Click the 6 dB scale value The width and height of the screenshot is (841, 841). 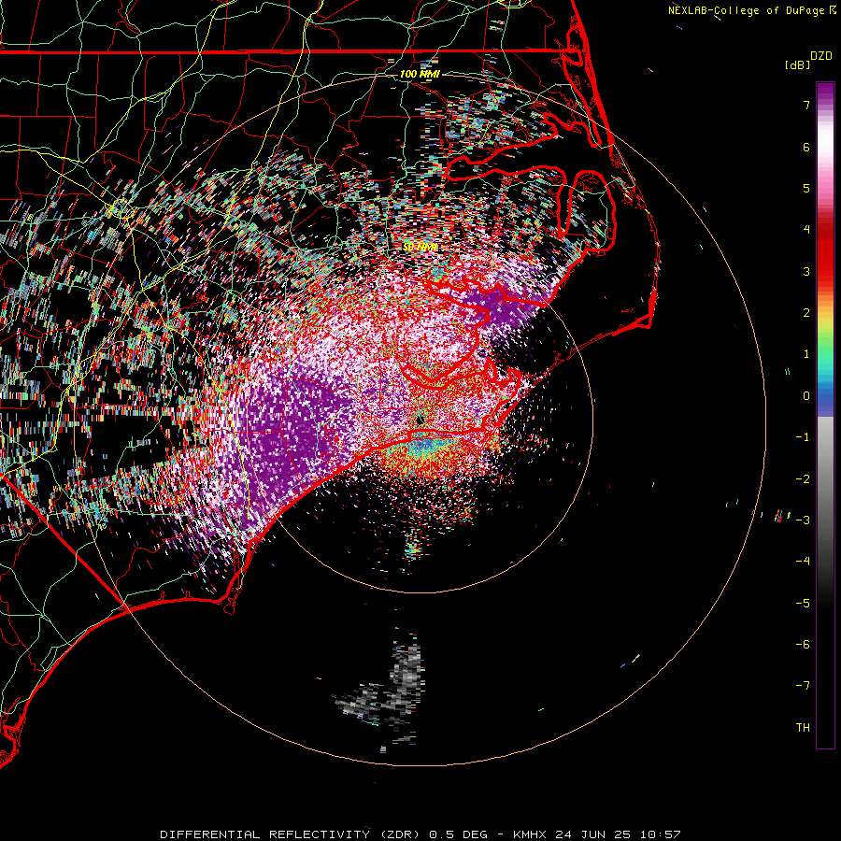click(806, 147)
